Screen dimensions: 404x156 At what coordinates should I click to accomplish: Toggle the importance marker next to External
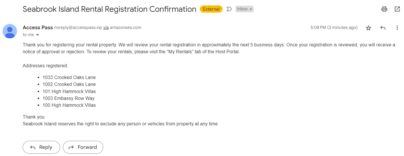229,9
